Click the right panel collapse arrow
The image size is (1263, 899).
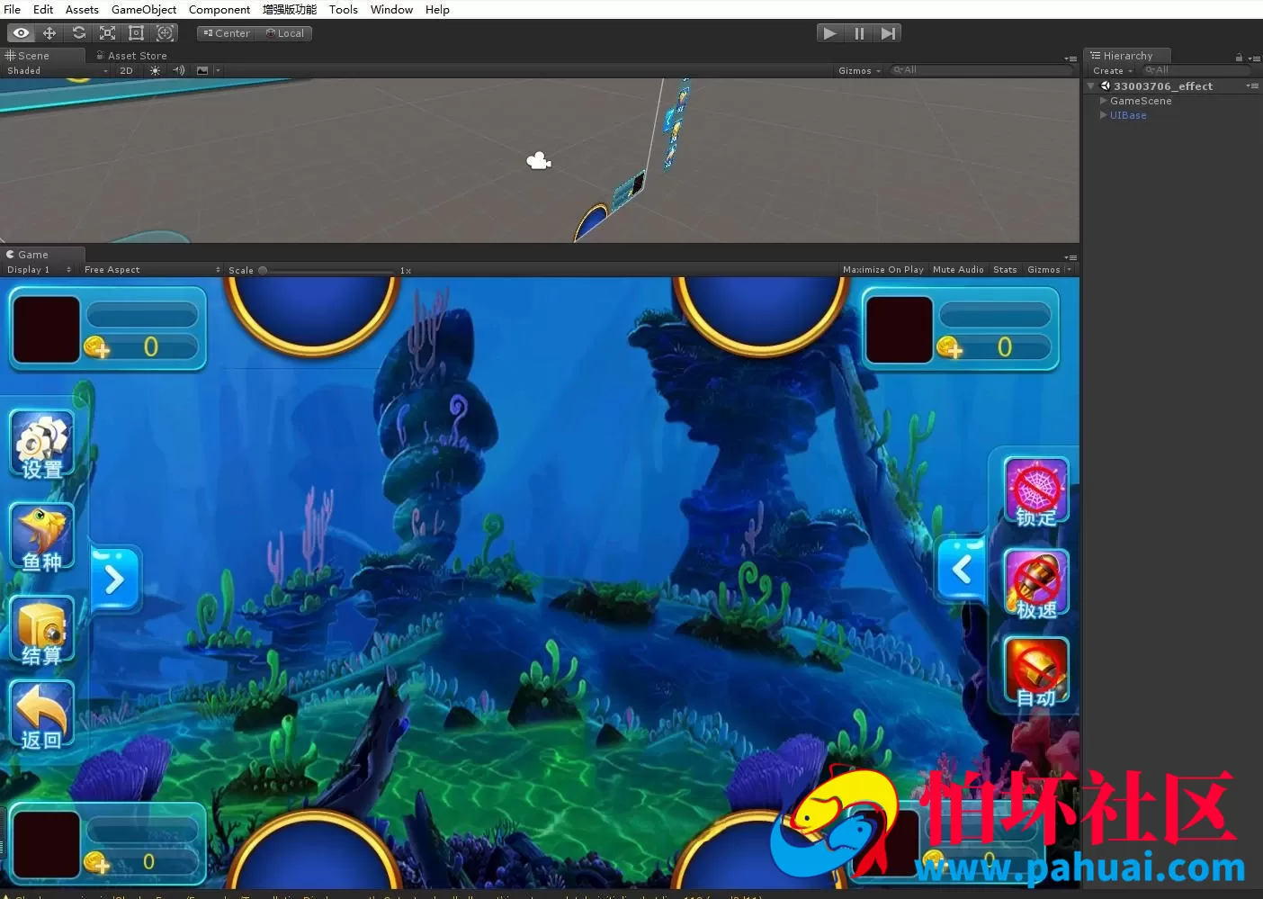tap(962, 569)
